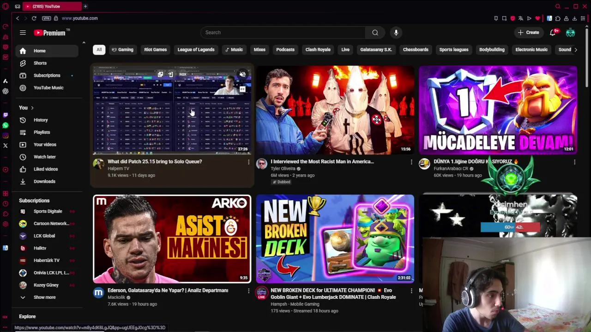Open the Easy Setup sliders icon

(583, 18)
